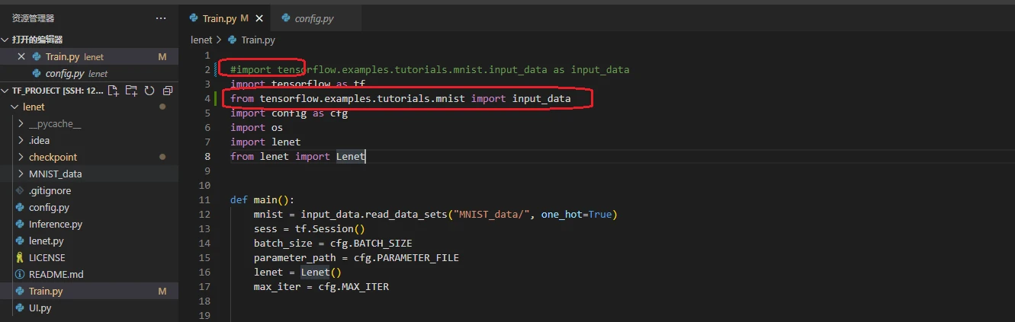1015x322 pixels.
Task: Click line number 4 in gutter
Action: click(x=207, y=99)
